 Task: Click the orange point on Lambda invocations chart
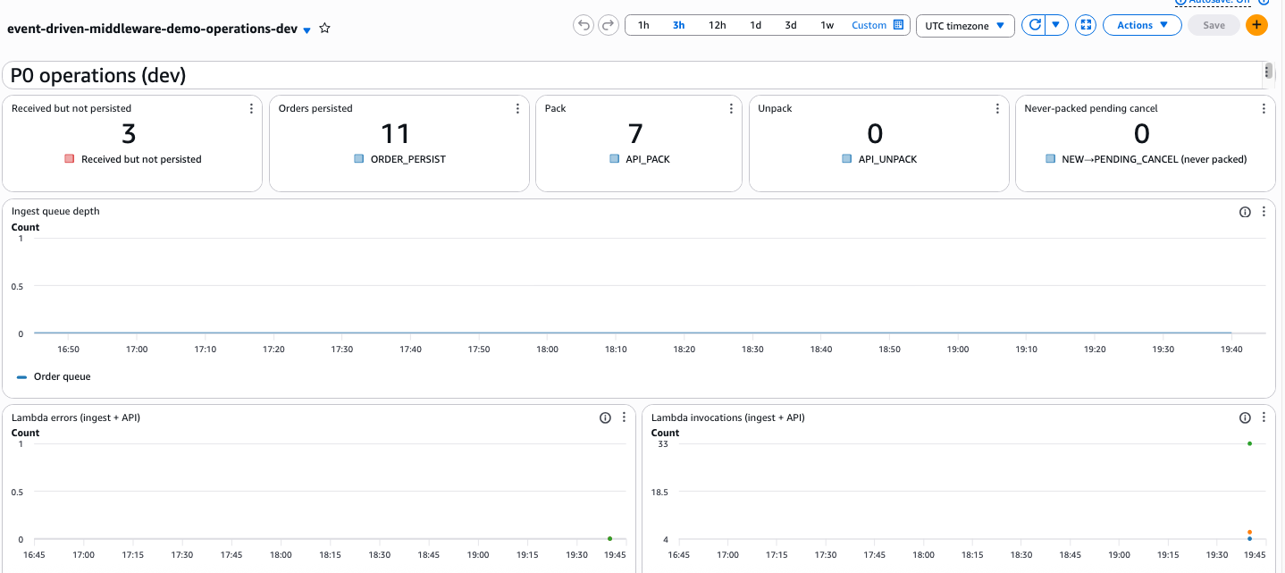coord(1249,532)
